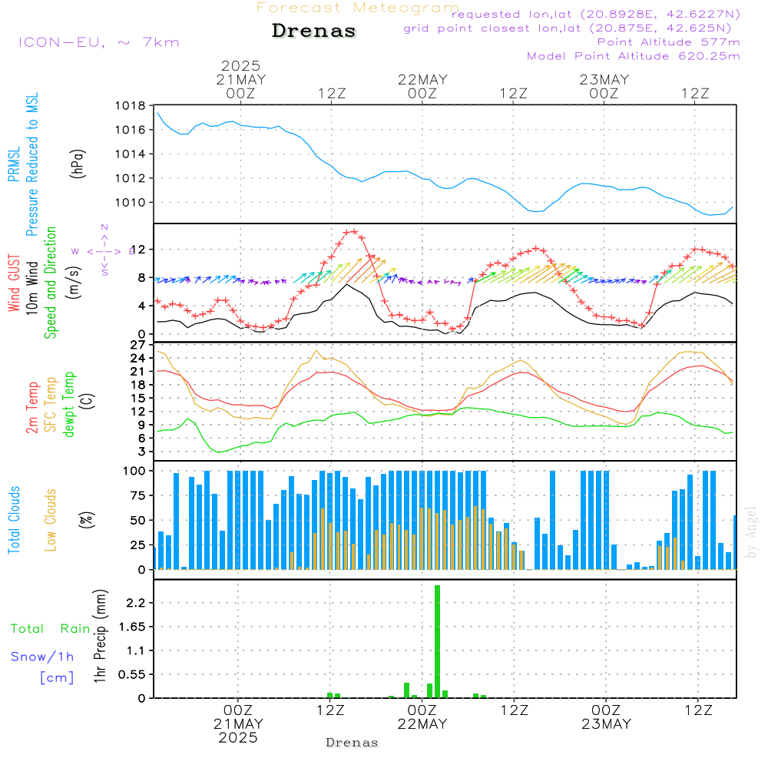Click the "(hPa)" unit label
The height and width of the screenshot is (768, 768).
[78, 164]
